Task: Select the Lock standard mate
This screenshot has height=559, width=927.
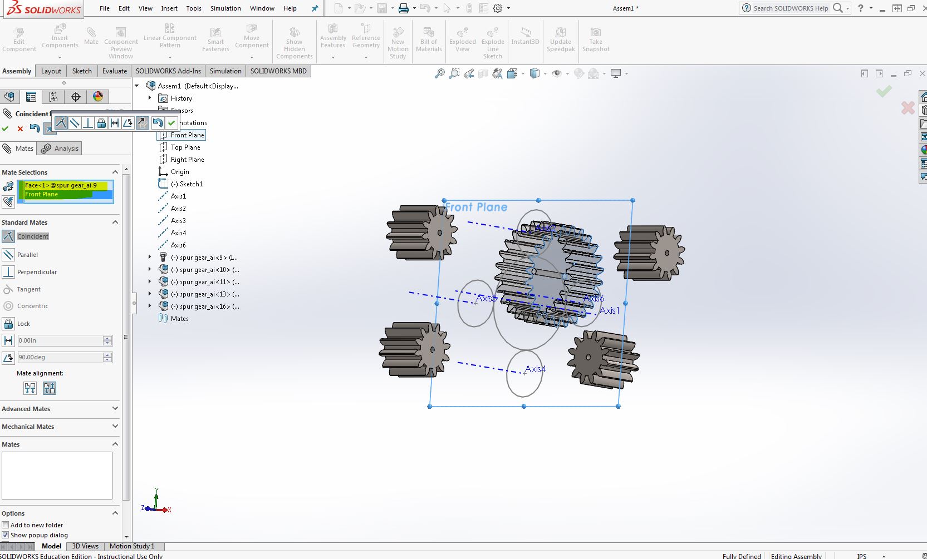Action: coord(17,324)
